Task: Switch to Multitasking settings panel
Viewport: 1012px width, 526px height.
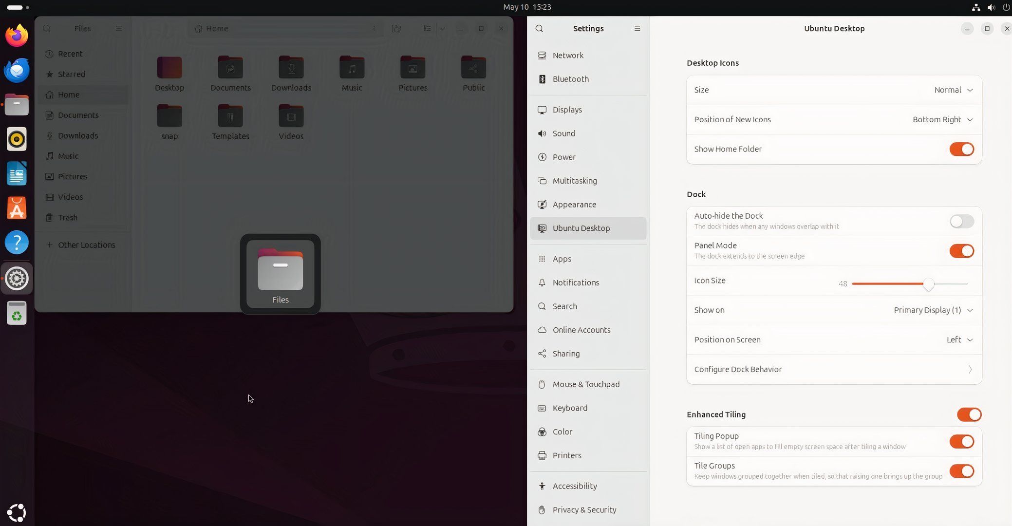Action: pos(588,181)
